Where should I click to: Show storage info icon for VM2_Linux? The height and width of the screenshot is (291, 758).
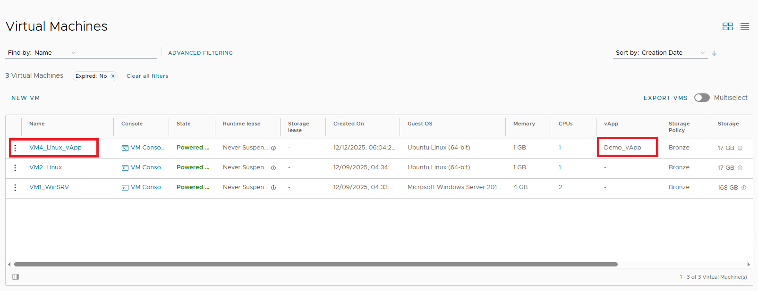tap(740, 168)
